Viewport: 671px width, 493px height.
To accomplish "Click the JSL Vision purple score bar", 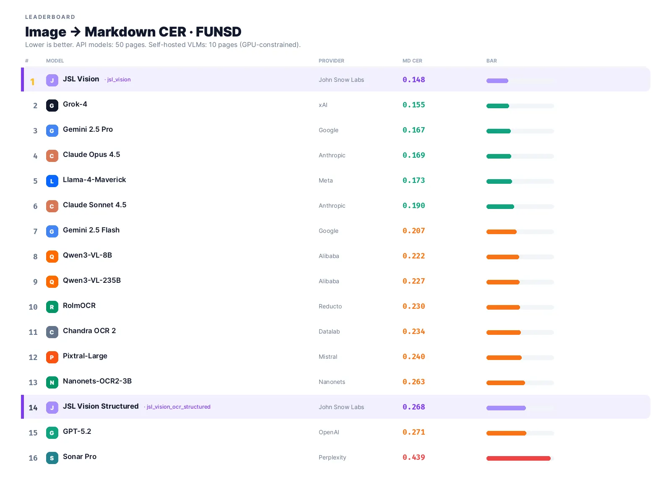I will (x=497, y=81).
